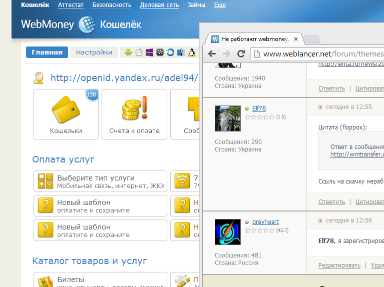Click the Apple logo icon
Viewport: 384px width, 287px height.
(x=139, y=52)
